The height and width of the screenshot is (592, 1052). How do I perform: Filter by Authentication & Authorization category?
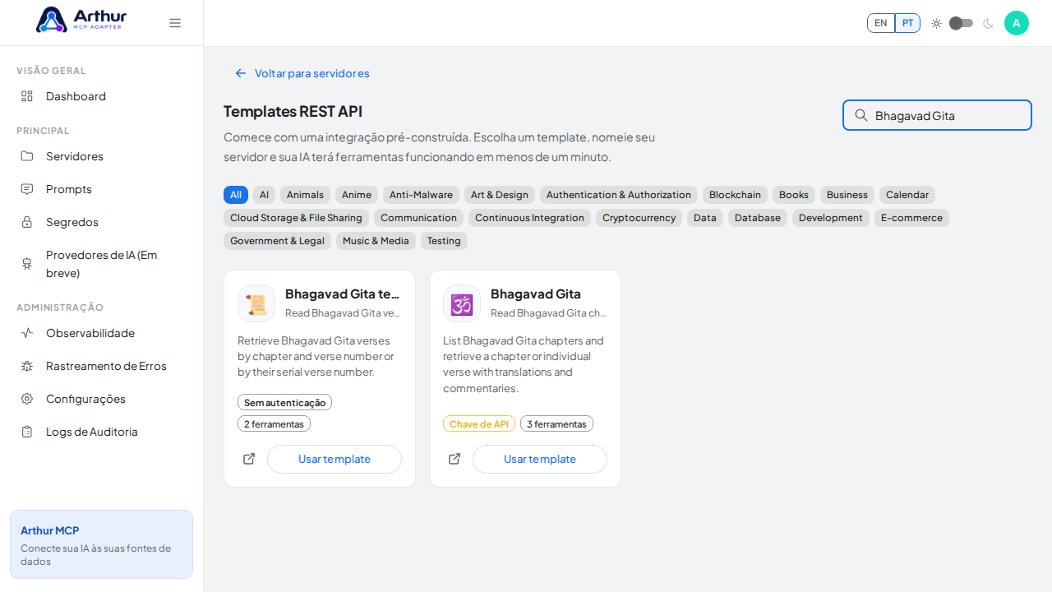[619, 195]
